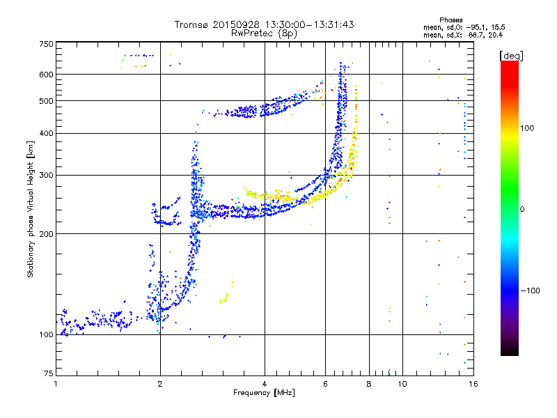The image size is (557, 418).
Task: Click the upper blue second-hop trace near 450 km
Action: pos(263,107)
